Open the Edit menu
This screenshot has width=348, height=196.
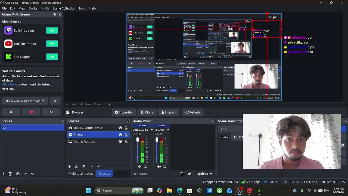(13, 8)
